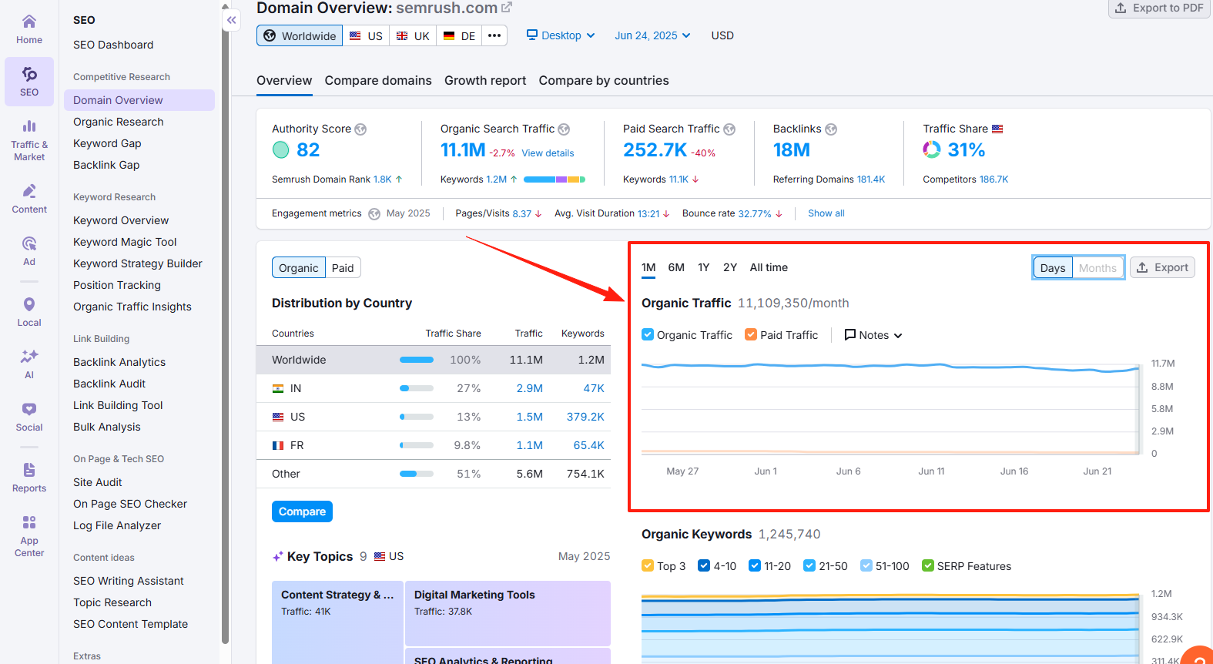Image resolution: width=1213 pixels, height=664 pixels.
Task: Collapse the sidebar with double-chevron icon
Action: pos(232,21)
